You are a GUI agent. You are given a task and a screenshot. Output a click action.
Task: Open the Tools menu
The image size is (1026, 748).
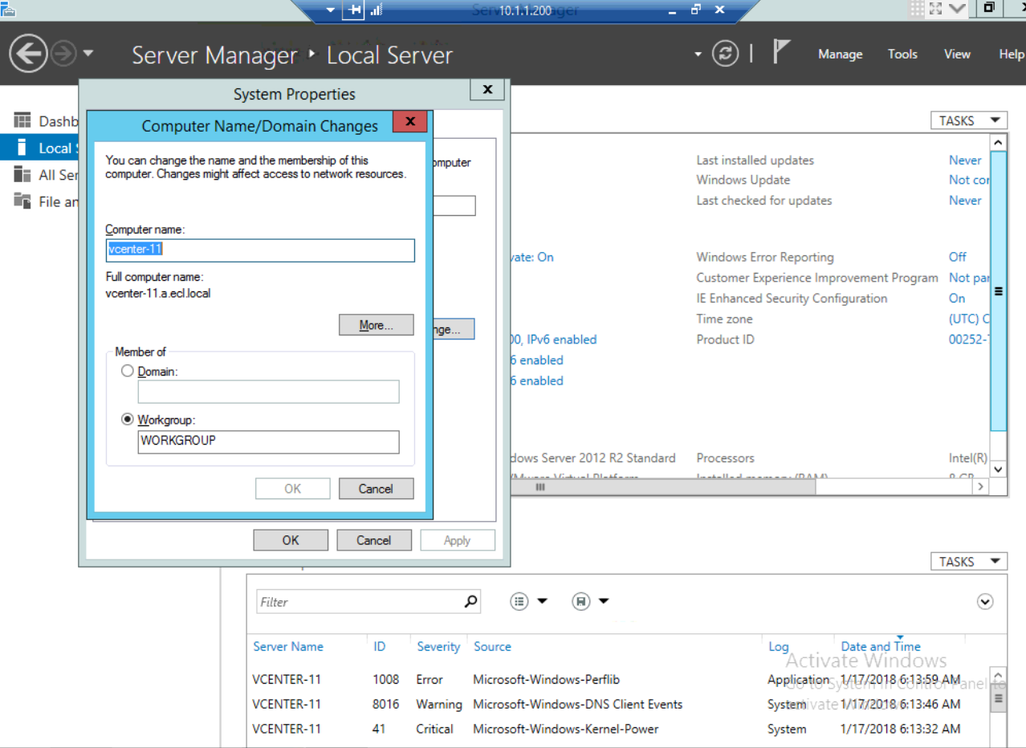coord(902,54)
